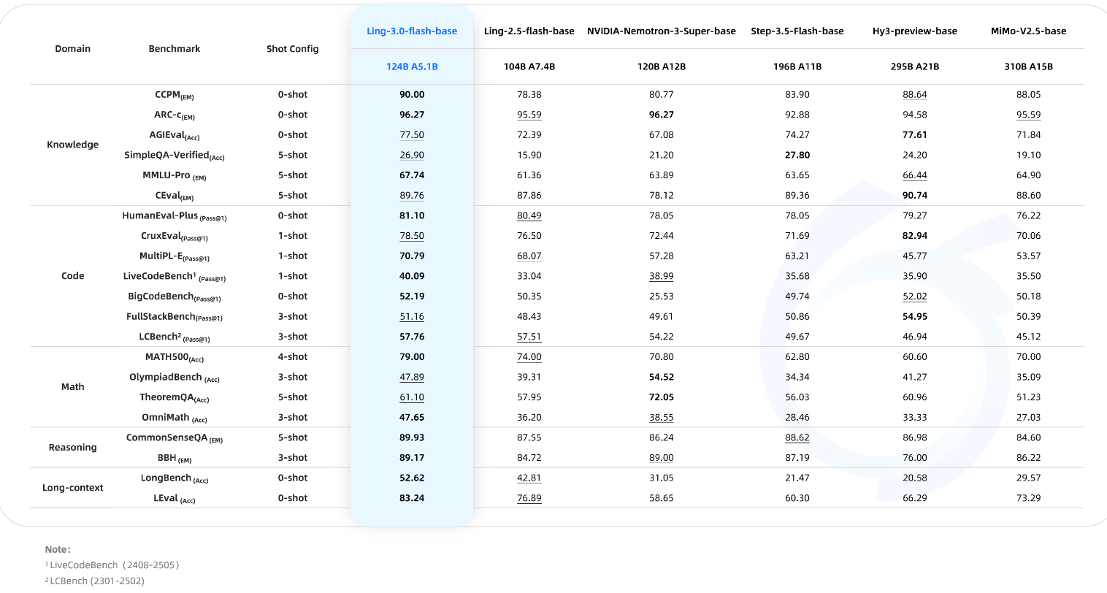Select the BigCodeBench benchmark name
Screen dimensions: 1107x593
click(175, 296)
